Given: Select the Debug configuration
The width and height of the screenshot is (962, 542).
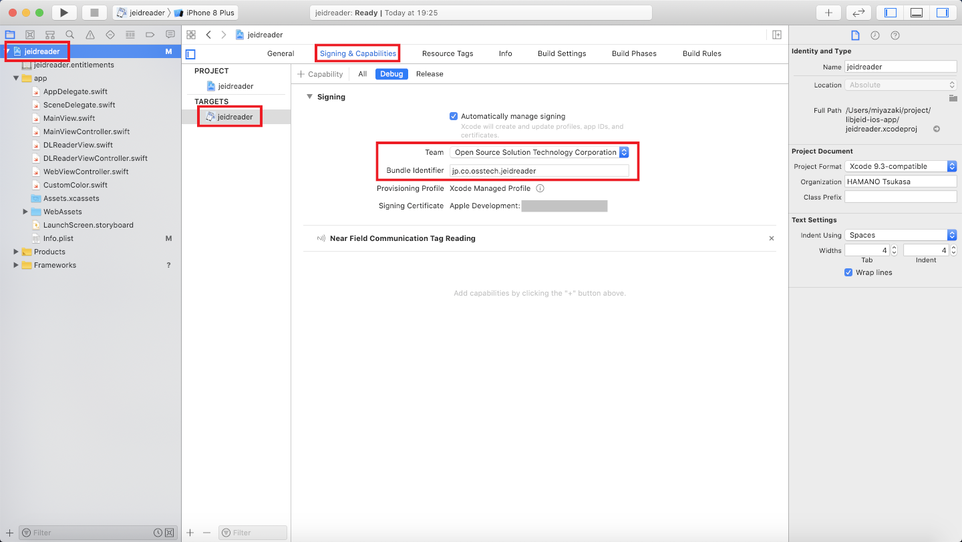Looking at the screenshot, I should [x=391, y=74].
